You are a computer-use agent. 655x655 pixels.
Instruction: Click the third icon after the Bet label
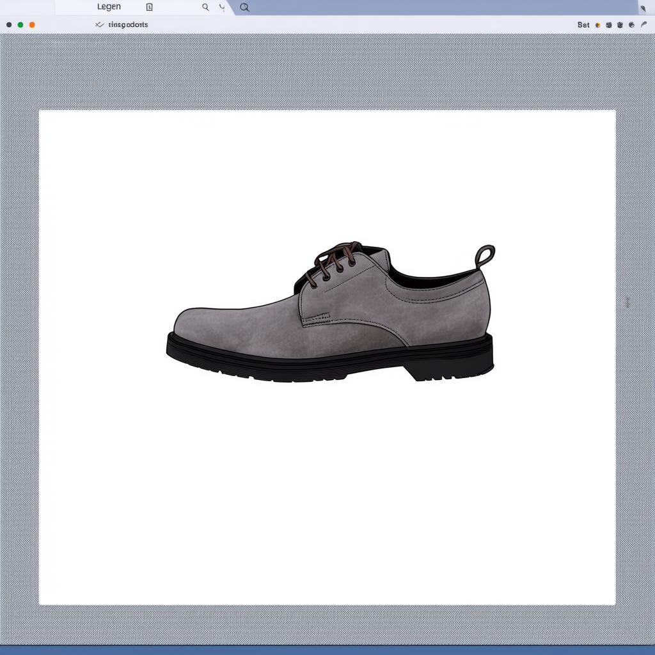coord(620,25)
